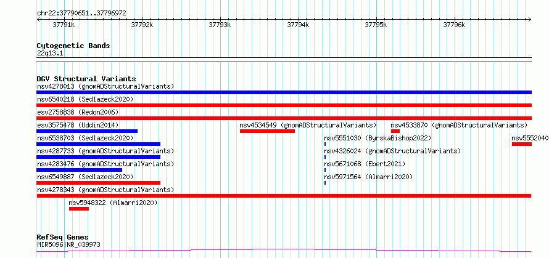Click the red nsv6540218 variant bar

point(284,105)
